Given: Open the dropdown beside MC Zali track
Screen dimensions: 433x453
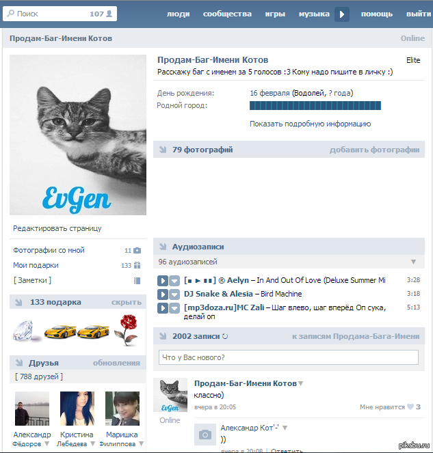Looking at the screenshot, I should pyautogui.click(x=174, y=307).
